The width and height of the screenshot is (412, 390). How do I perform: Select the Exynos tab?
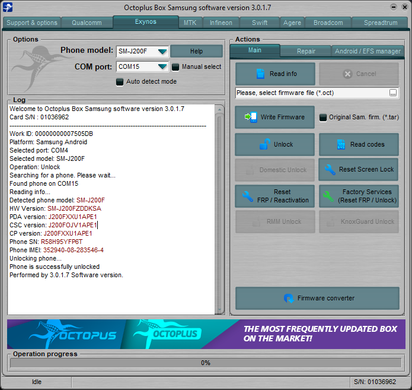click(x=146, y=22)
